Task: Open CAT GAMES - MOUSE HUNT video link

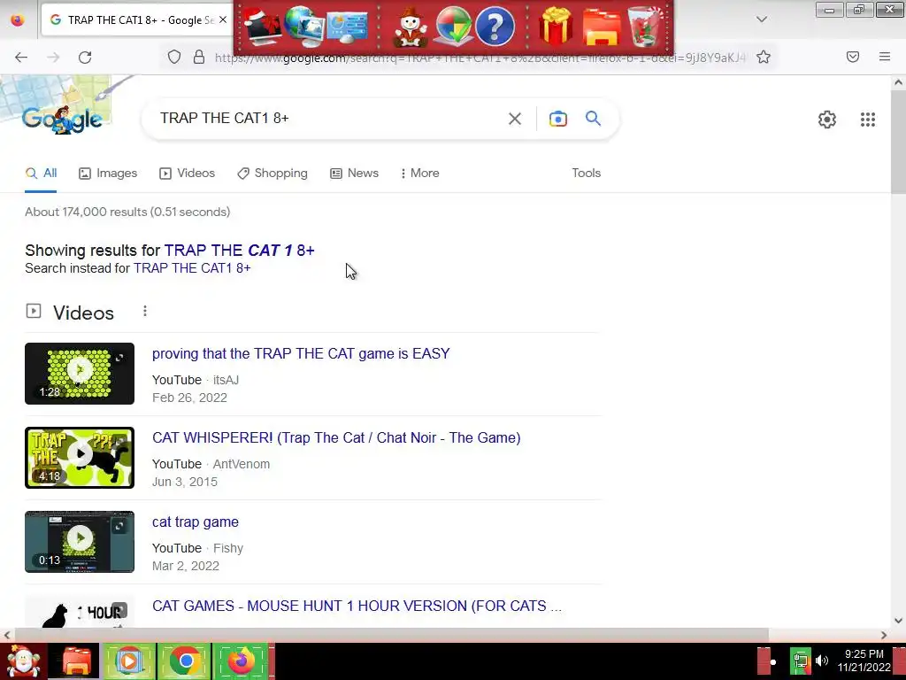Action: coord(357,606)
